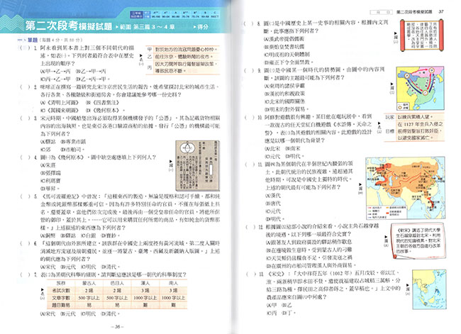Click the 範圍 第三篇 3～4章 text

148,27
